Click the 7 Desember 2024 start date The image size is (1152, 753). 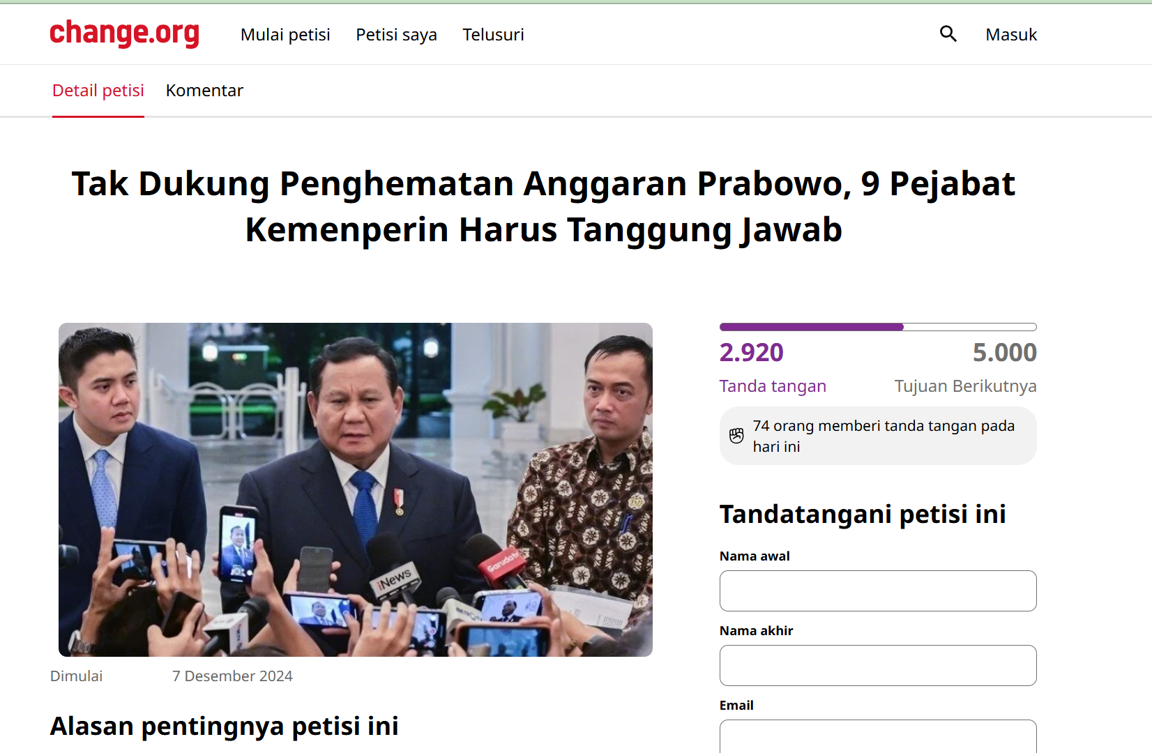click(x=232, y=676)
